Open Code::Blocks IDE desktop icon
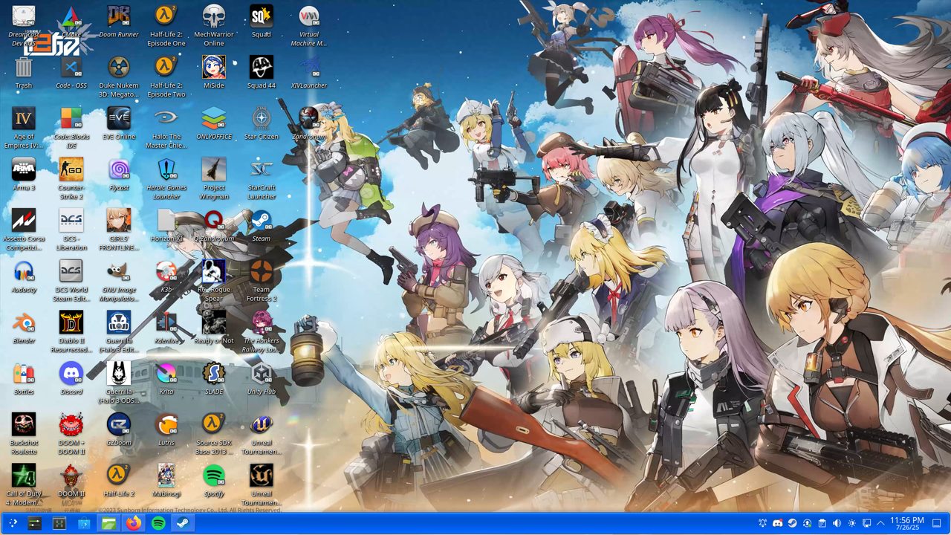The image size is (951, 535). (x=71, y=119)
